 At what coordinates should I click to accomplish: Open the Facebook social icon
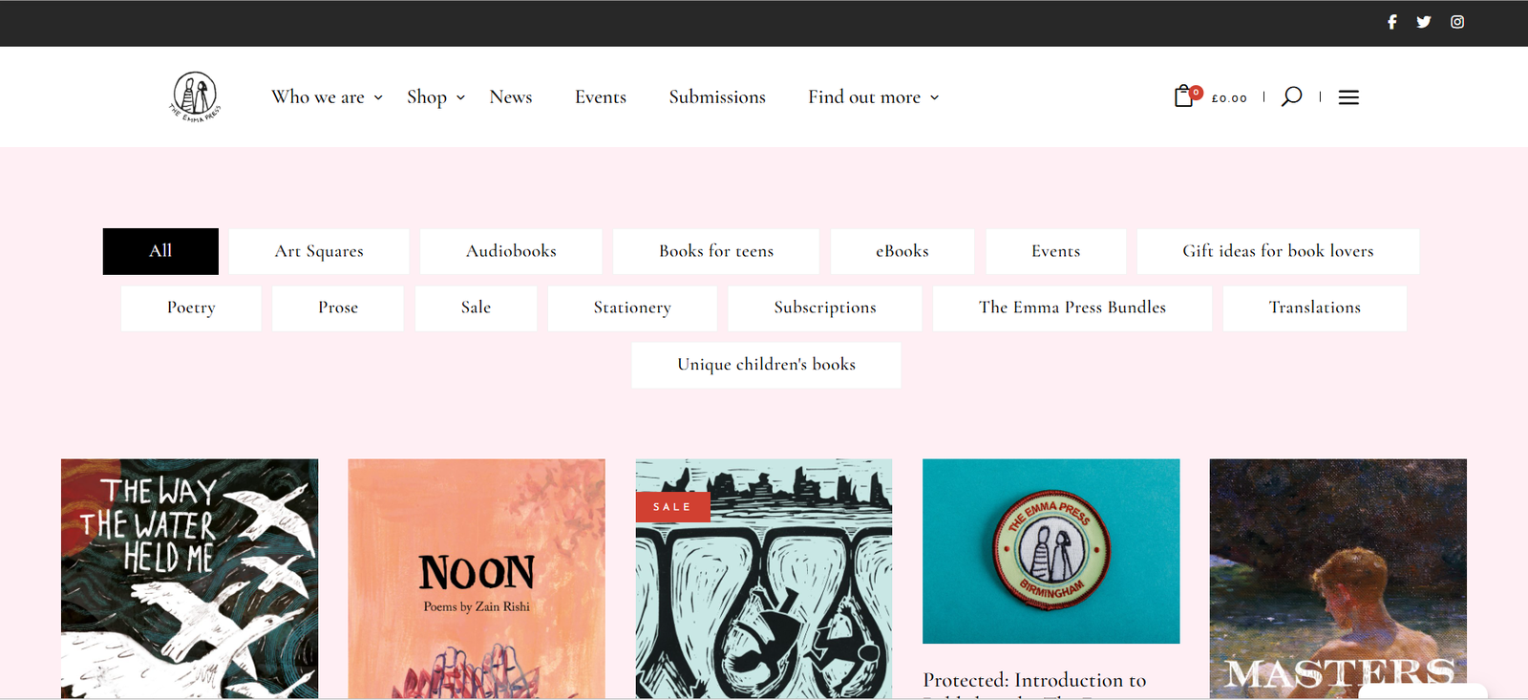[1391, 22]
